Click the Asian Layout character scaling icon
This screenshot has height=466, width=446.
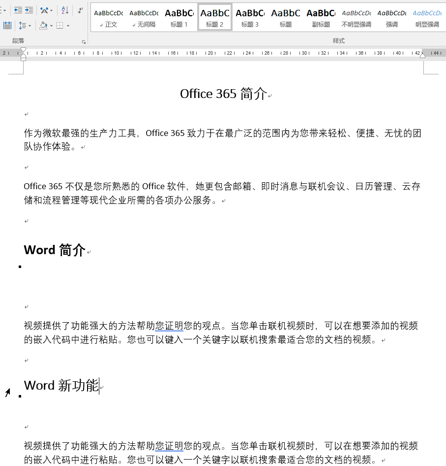(44, 10)
